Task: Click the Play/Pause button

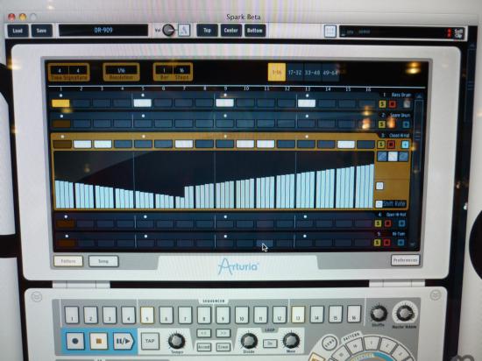Action: (123, 341)
